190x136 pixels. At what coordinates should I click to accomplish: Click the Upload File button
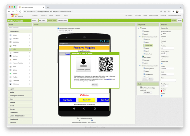(x=148, y=93)
